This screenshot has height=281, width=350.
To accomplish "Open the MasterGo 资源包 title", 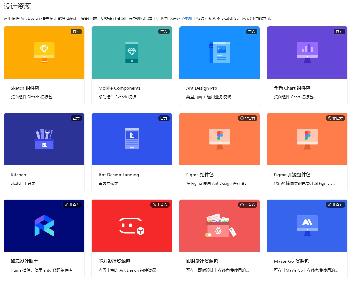I will point(291,261).
